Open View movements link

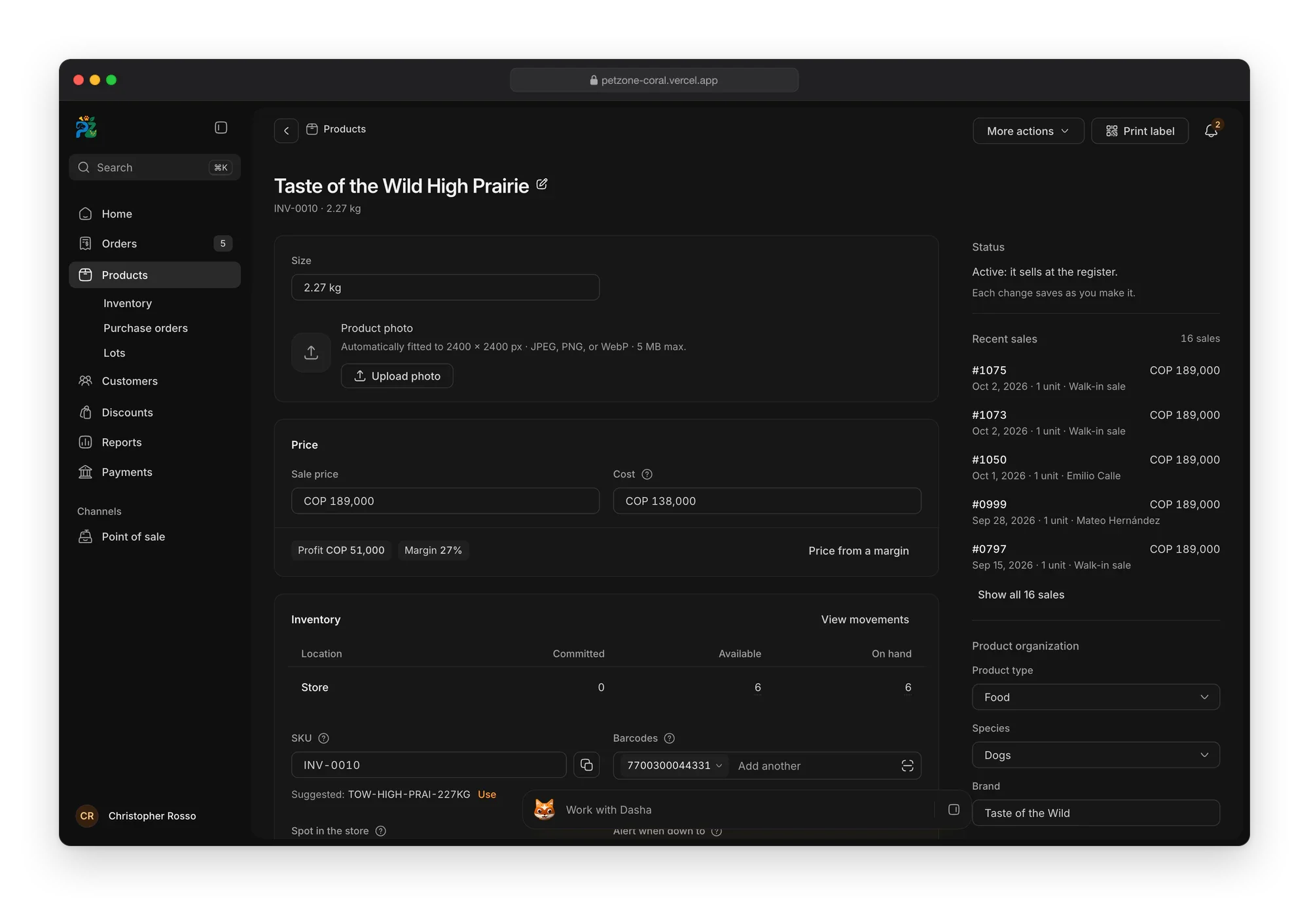pyautogui.click(x=865, y=619)
